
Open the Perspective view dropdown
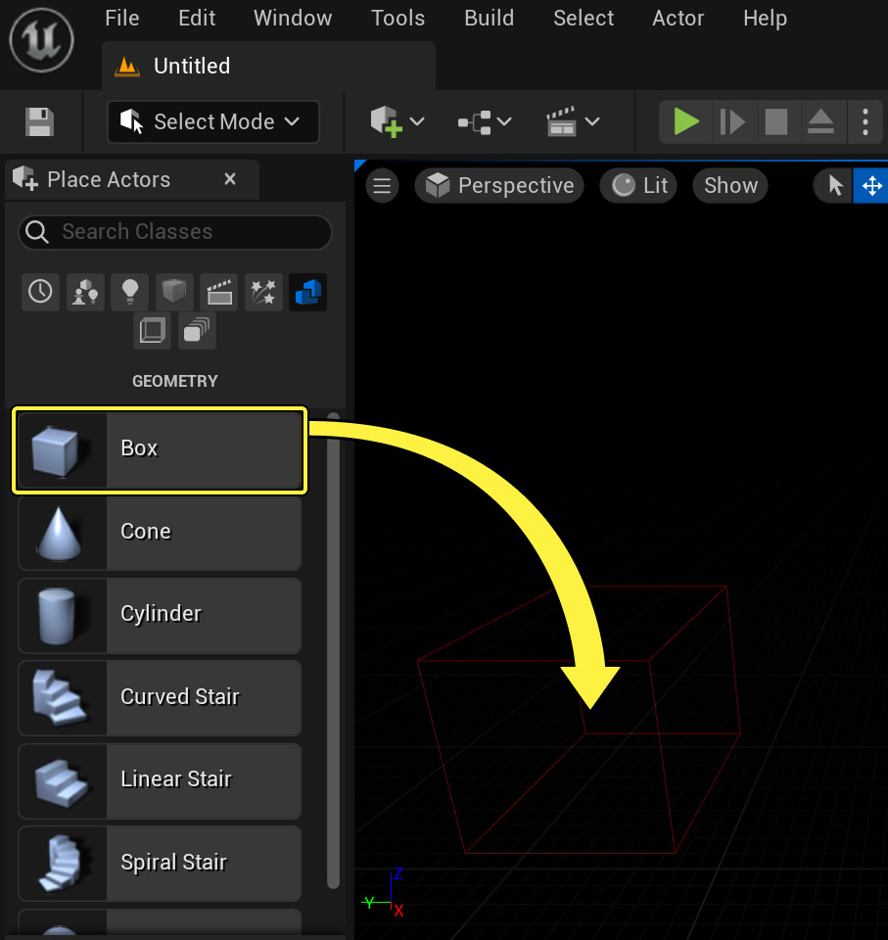coord(499,185)
